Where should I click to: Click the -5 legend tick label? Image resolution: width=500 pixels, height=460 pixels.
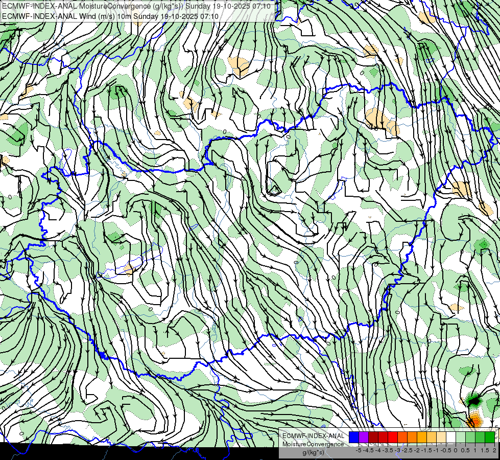(x=359, y=450)
